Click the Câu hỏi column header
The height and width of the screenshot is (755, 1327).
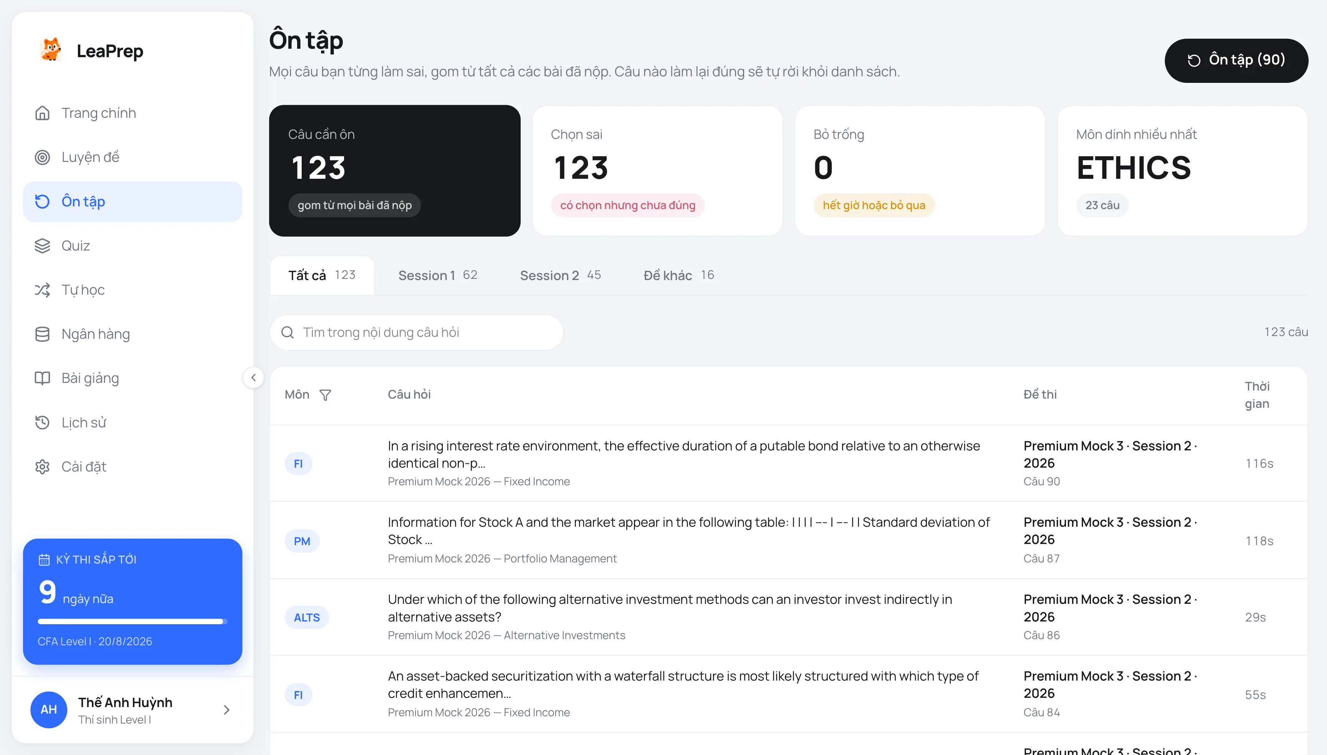(x=409, y=395)
